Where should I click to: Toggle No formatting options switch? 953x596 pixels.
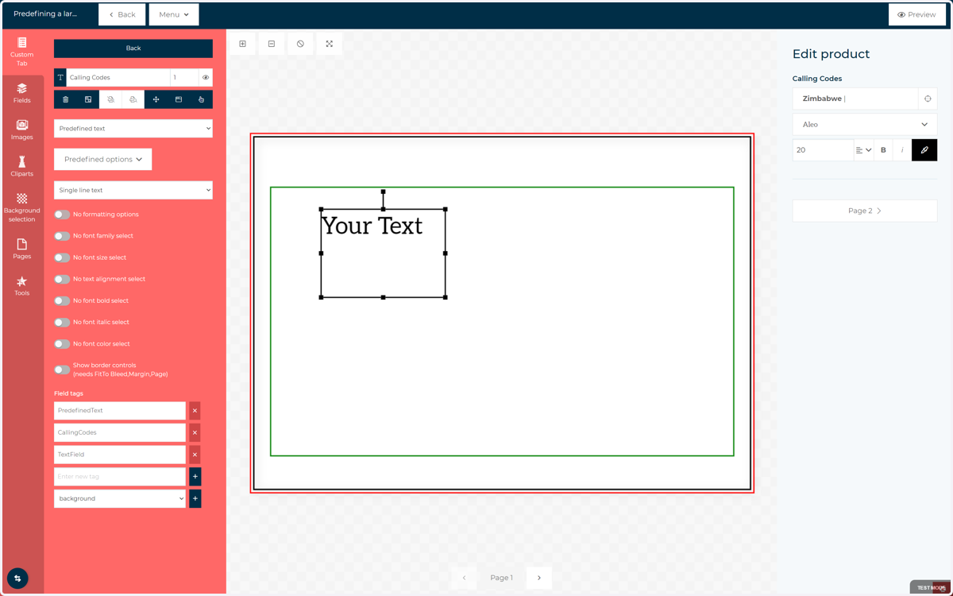pos(62,215)
